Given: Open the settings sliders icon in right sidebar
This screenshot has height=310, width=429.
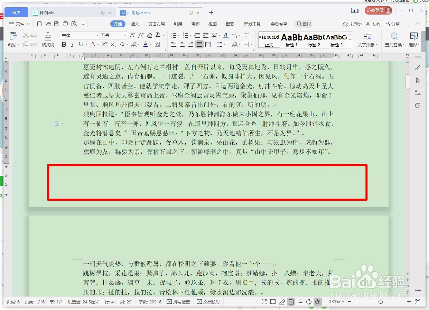Looking at the screenshot, I should point(418,93).
